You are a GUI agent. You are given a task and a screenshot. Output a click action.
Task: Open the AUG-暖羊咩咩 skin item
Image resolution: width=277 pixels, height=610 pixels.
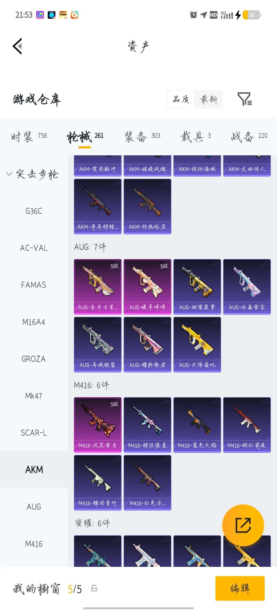point(147,287)
